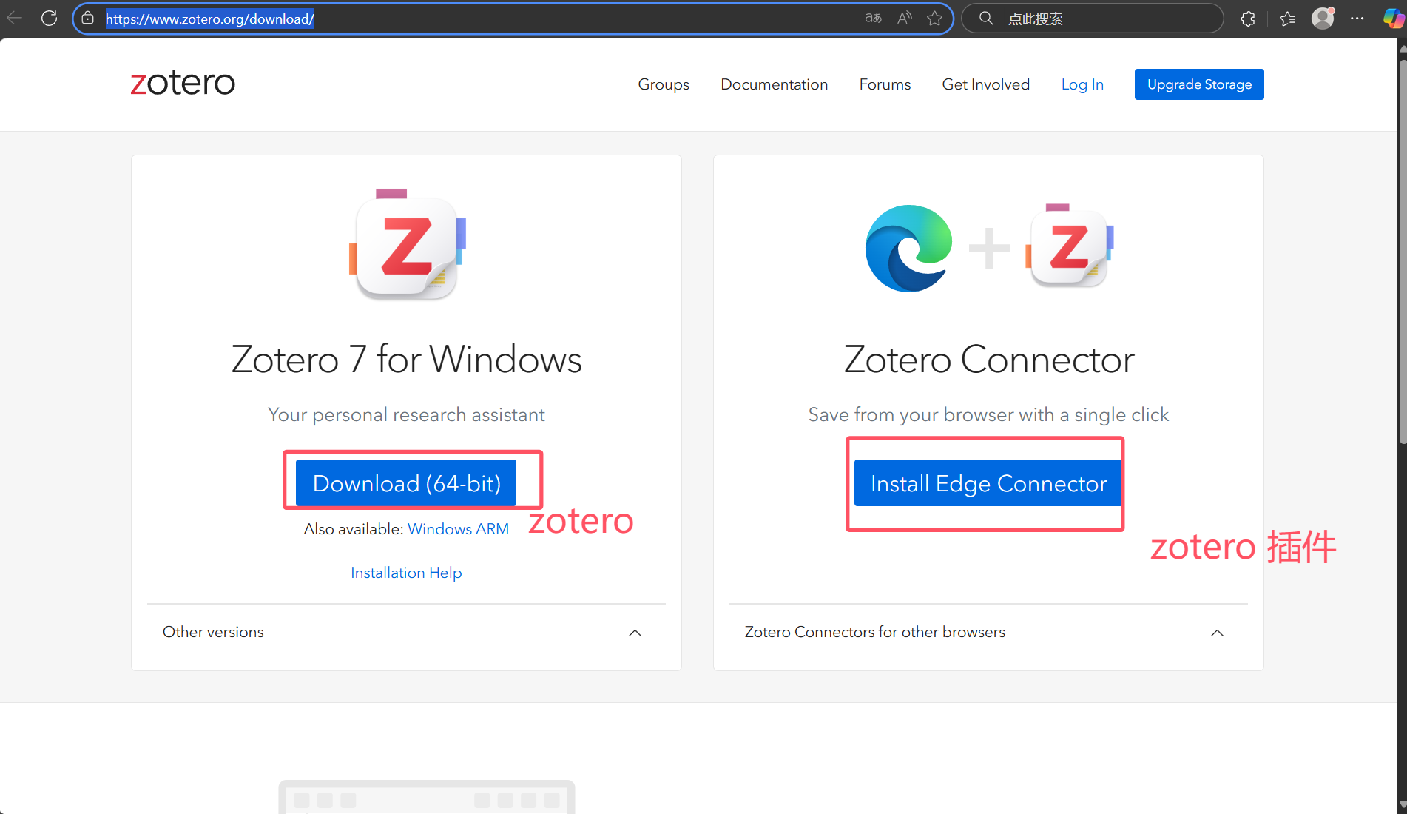Image resolution: width=1407 pixels, height=814 pixels.
Task: Collapse the Other versions section
Action: point(635,633)
